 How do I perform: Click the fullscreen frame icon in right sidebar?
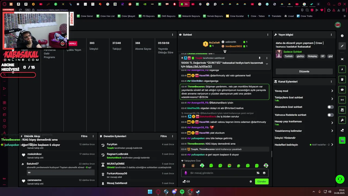click(342, 59)
